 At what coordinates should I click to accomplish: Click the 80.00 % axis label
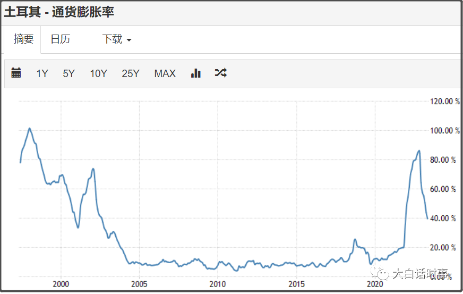click(x=443, y=160)
